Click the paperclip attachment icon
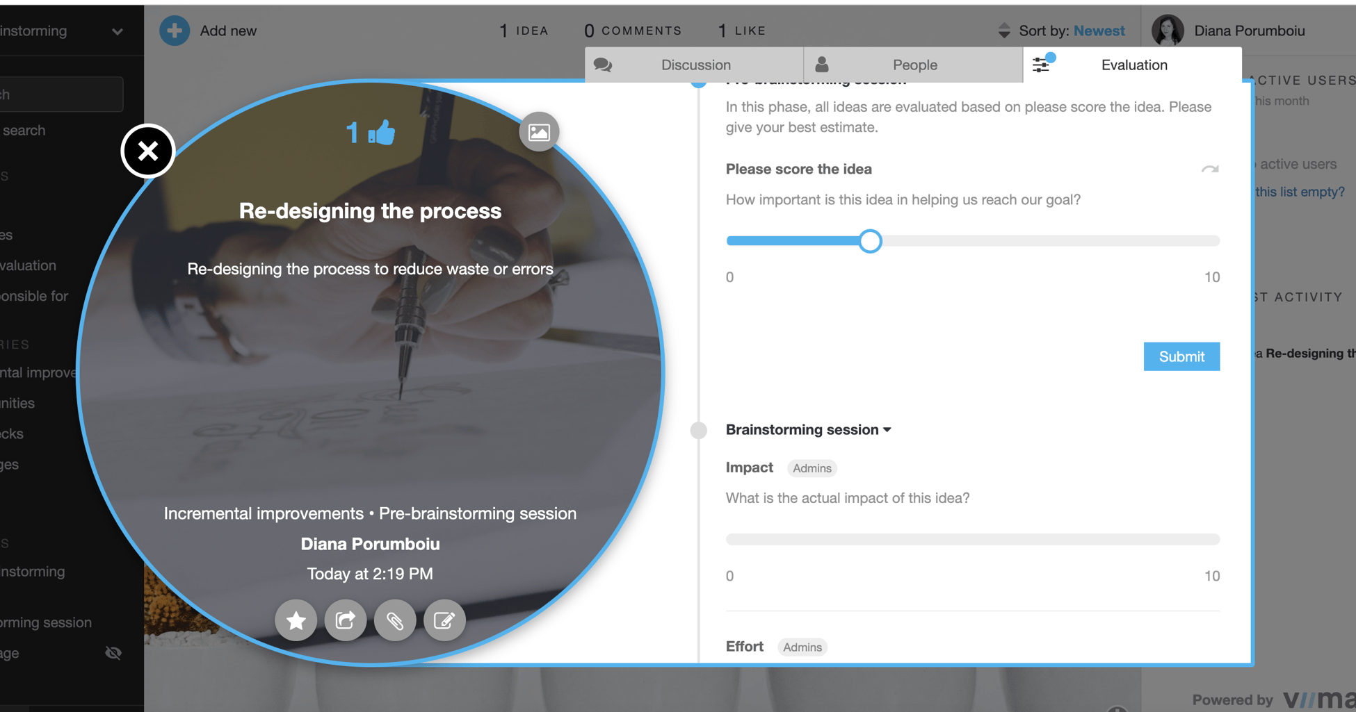Image resolution: width=1356 pixels, height=712 pixels. [395, 620]
